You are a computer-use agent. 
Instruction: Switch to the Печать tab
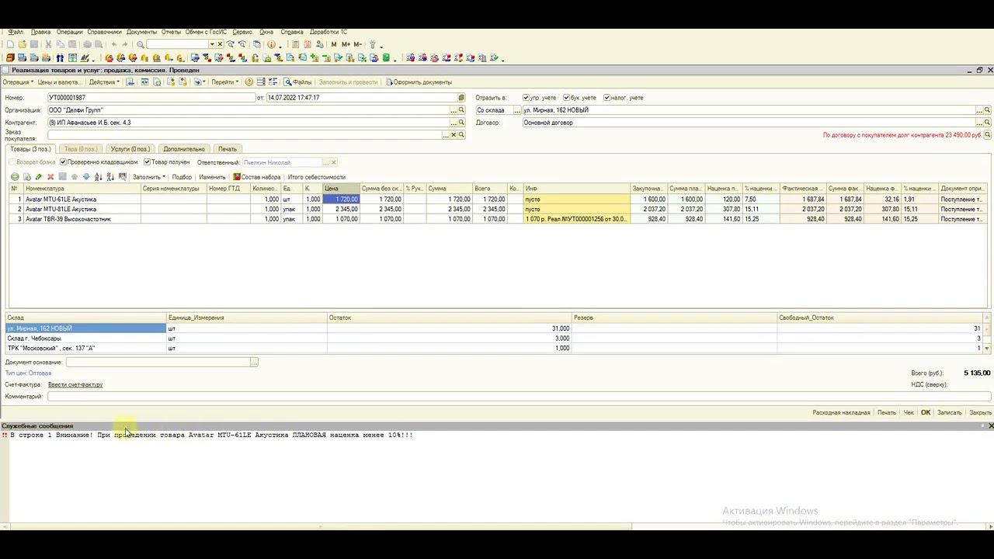228,149
